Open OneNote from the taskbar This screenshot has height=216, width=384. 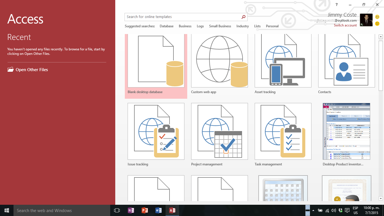pos(131,210)
